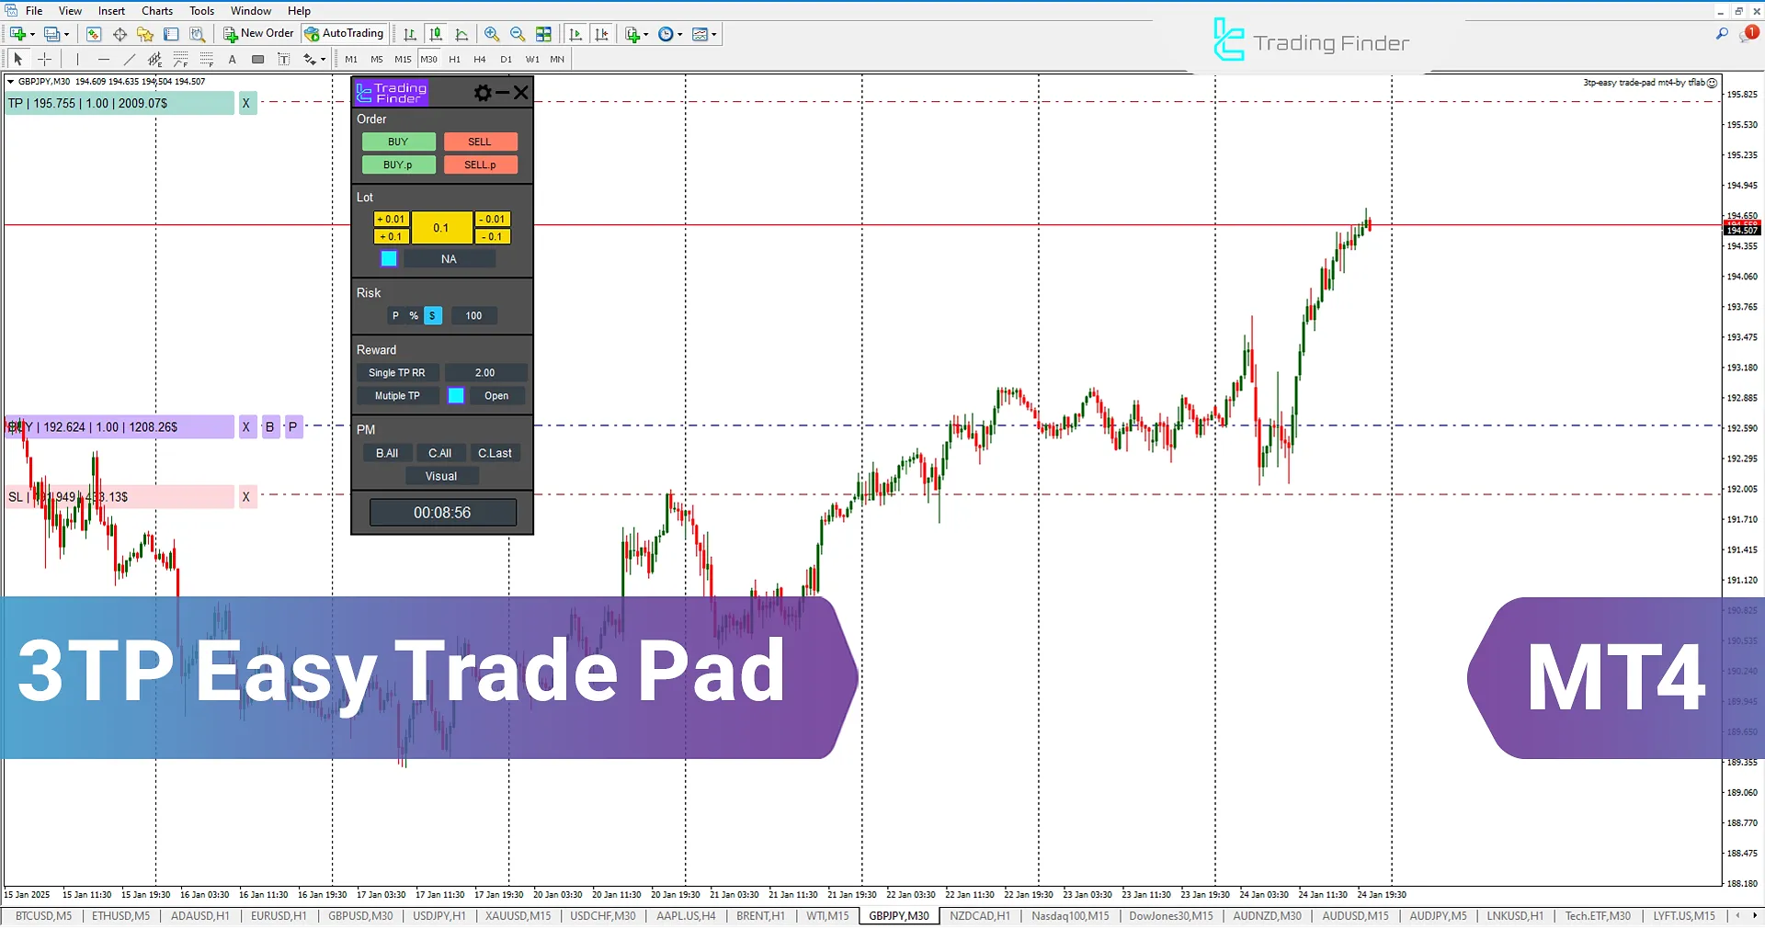Switch to line chart display

click(x=461, y=34)
